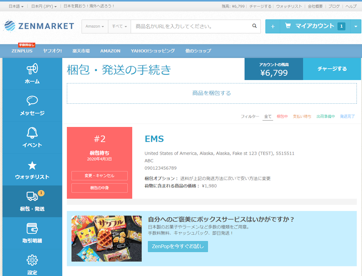The image size is (362, 276).
Task: Click the 変更・キャンセル button
Action: [100, 176]
